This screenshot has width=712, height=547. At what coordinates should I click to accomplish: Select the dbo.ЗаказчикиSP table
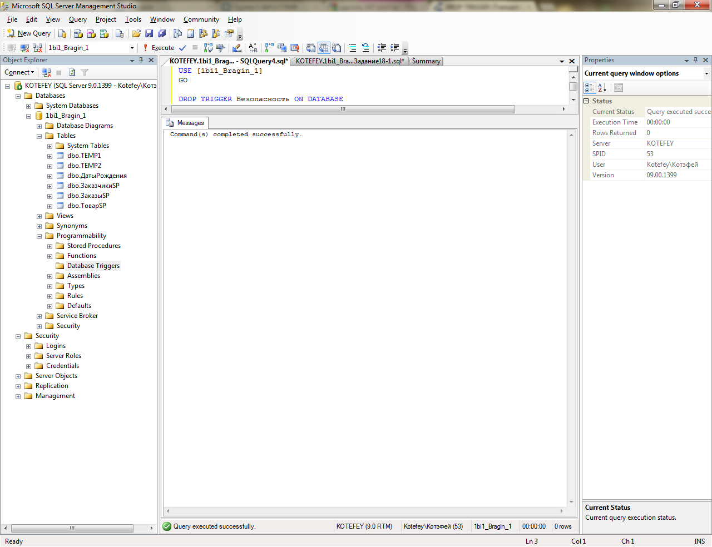[93, 186]
